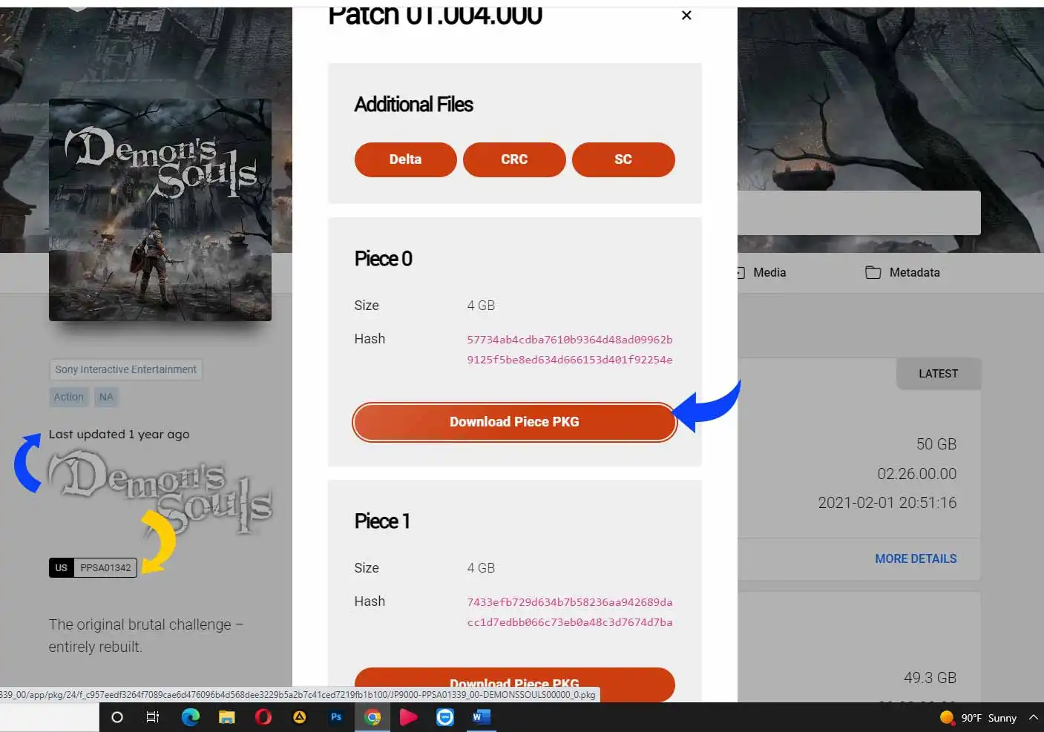This screenshot has width=1044, height=732.
Task: Click the SC additional file button
Action: pos(623,159)
